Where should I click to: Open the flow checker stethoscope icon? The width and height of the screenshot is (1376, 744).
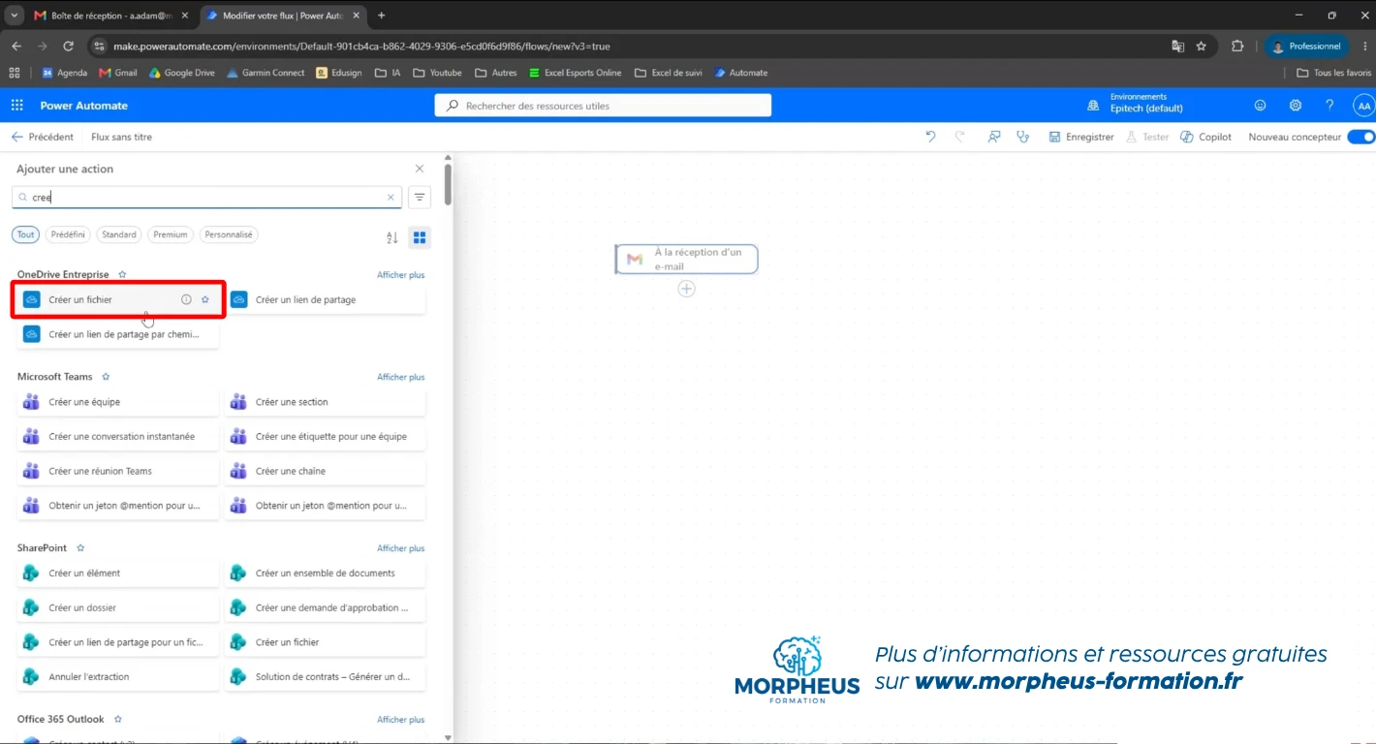click(x=1022, y=137)
